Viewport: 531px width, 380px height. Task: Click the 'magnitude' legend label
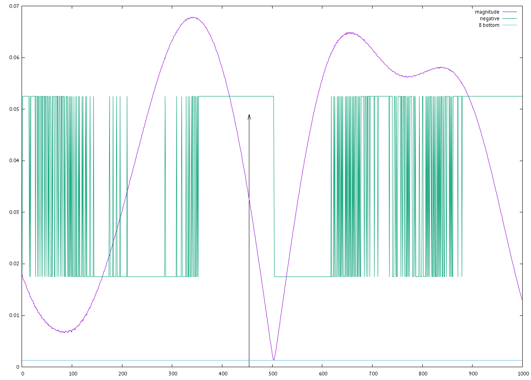(x=487, y=12)
